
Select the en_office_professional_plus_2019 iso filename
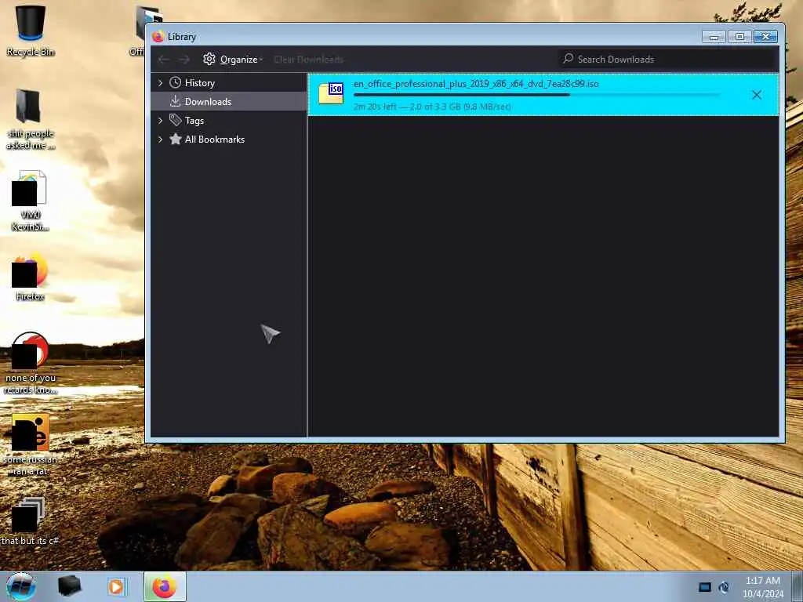[x=476, y=83]
